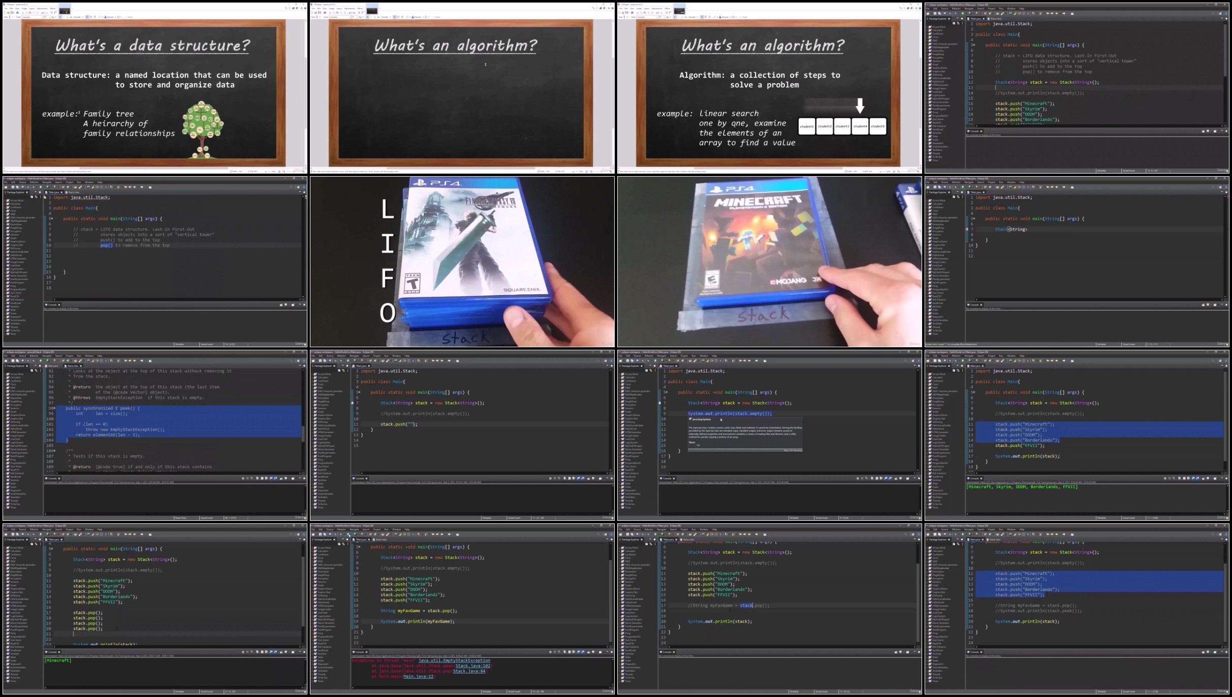
Task: Click paint.net Paste icon on data structure slide
Action: pyautogui.click(x=30, y=13)
